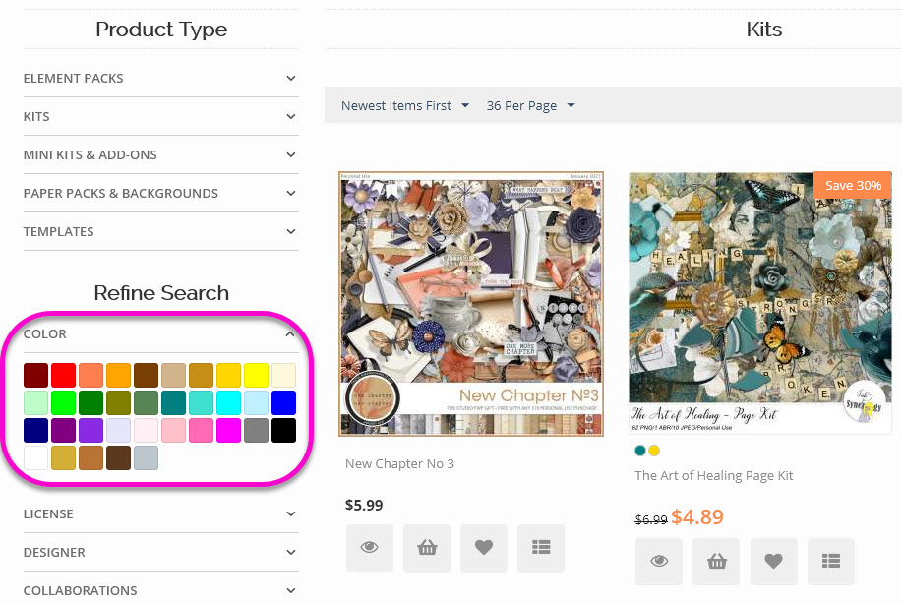This screenshot has height=604, width=902.
Task: Add New Chapter No 3 to basket
Action: pyautogui.click(x=426, y=548)
